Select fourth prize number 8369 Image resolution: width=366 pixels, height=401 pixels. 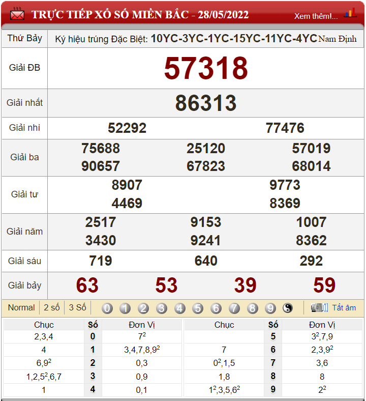(x=285, y=204)
